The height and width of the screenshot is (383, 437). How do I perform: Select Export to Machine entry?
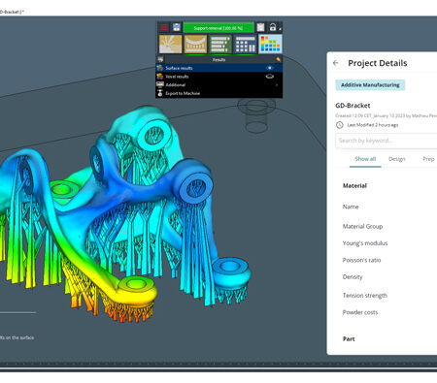tap(219, 93)
